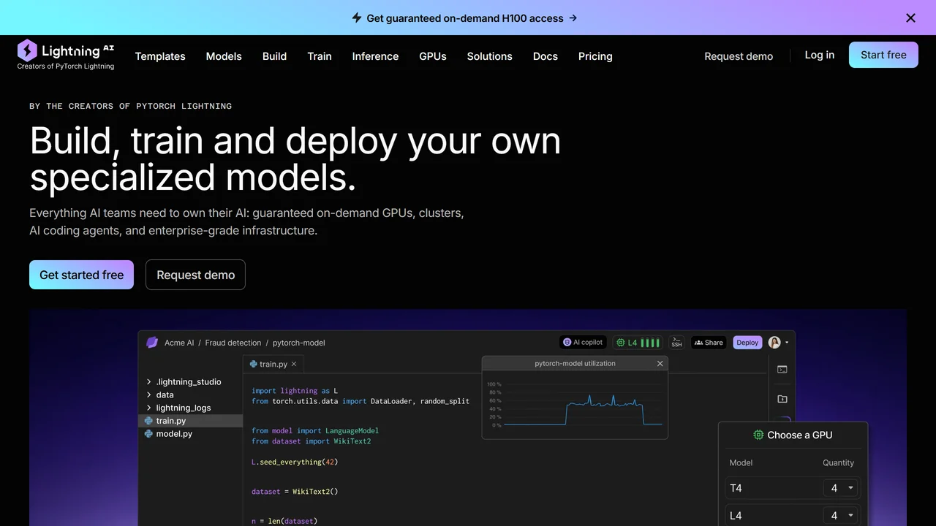Click the lightning bolt icon in the top banner
The height and width of the screenshot is (526, 936).
[357, 18]
